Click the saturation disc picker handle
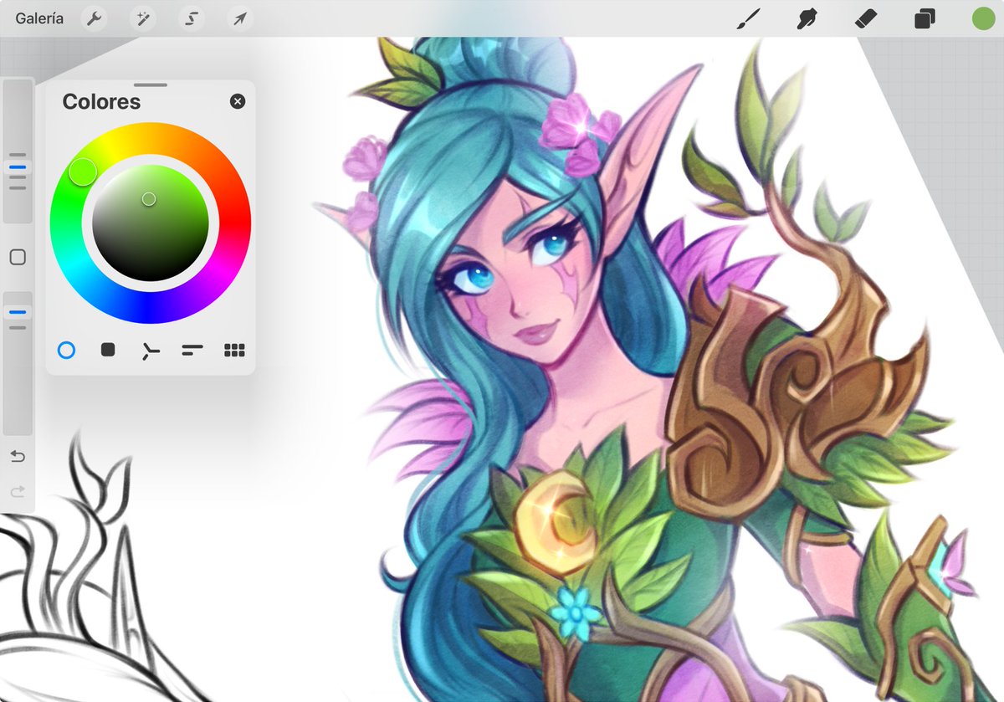Viewport: 1004px width, 702px height. [149, 198]
